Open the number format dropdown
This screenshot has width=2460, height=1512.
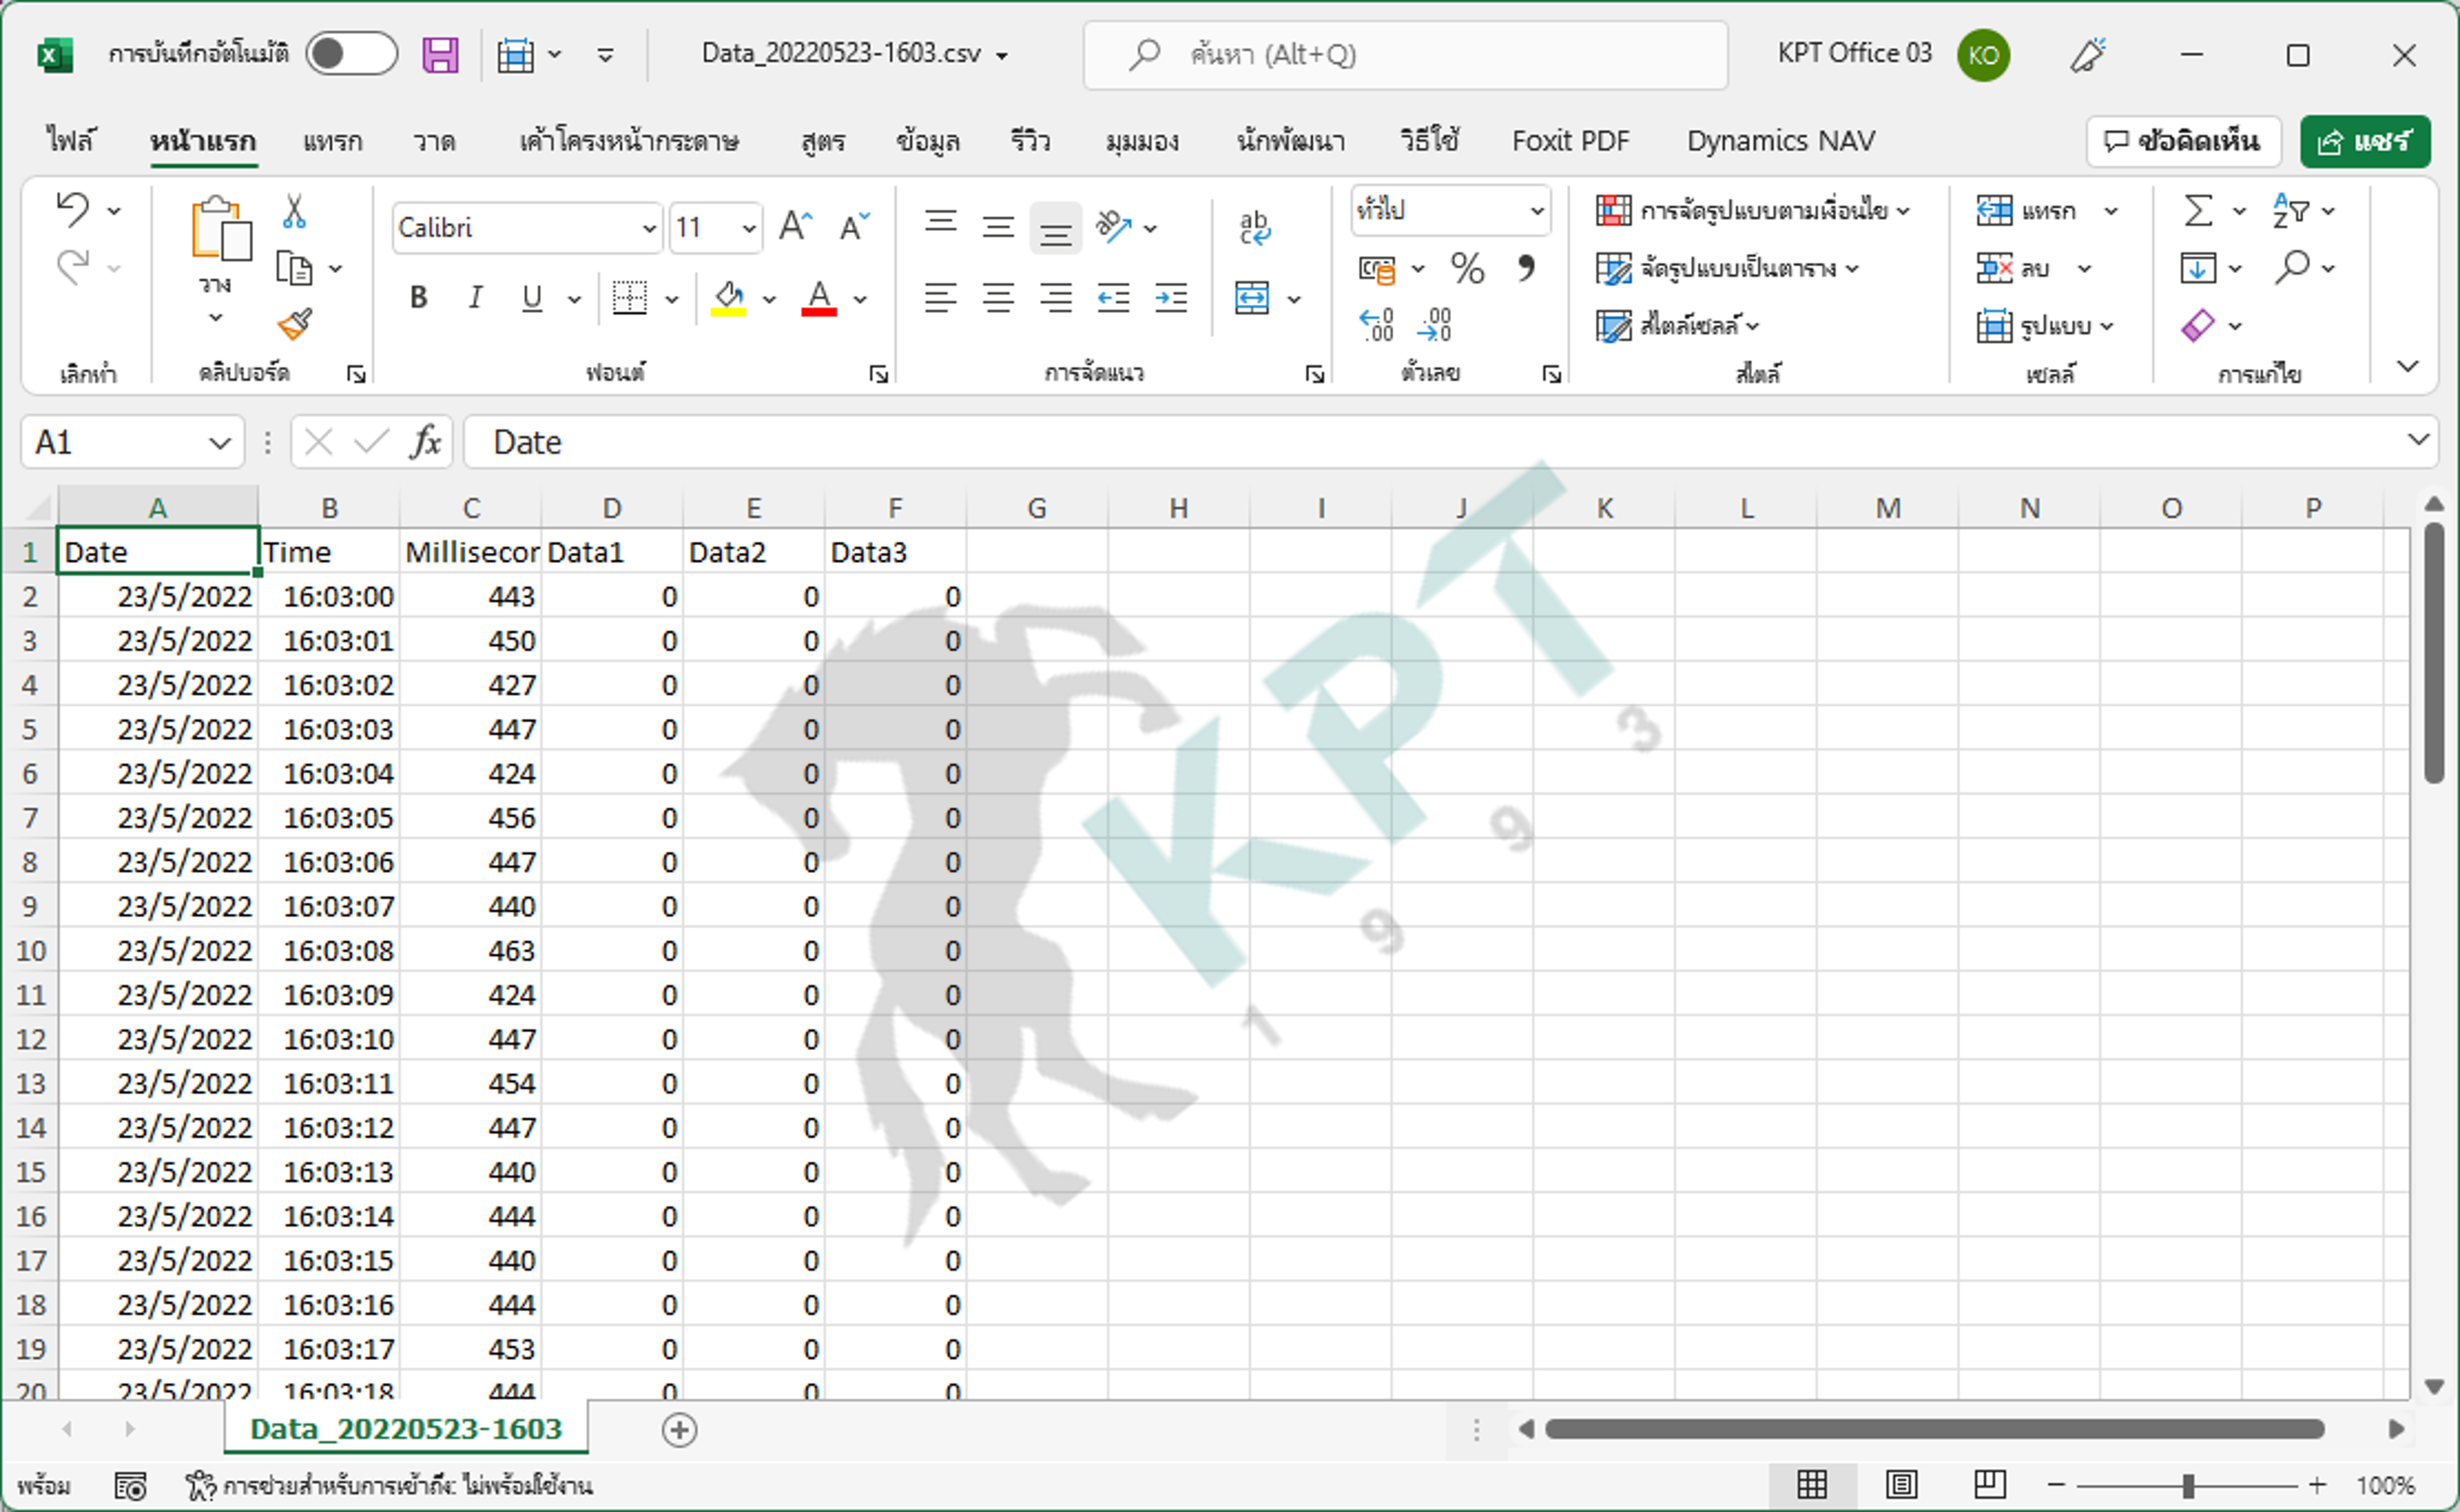coord(1537,211)
